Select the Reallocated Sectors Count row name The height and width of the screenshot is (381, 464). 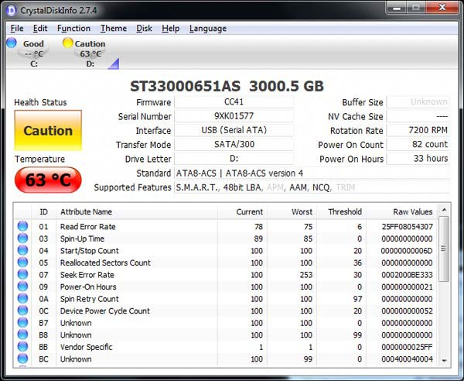[105, 263]
